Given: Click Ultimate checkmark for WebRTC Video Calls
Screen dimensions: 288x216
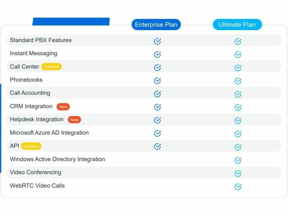Looking at the screenshot, I should (x=238, y=186).
